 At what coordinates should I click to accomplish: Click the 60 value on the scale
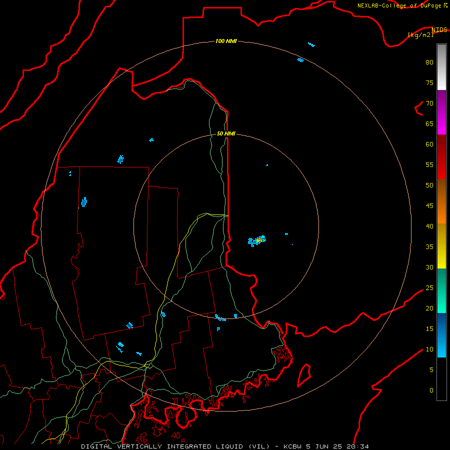point(429,144)
